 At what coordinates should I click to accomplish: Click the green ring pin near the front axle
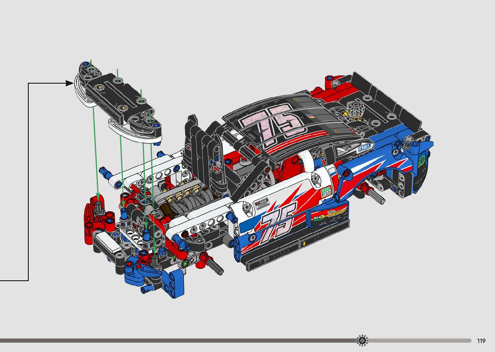coord(185,263)
